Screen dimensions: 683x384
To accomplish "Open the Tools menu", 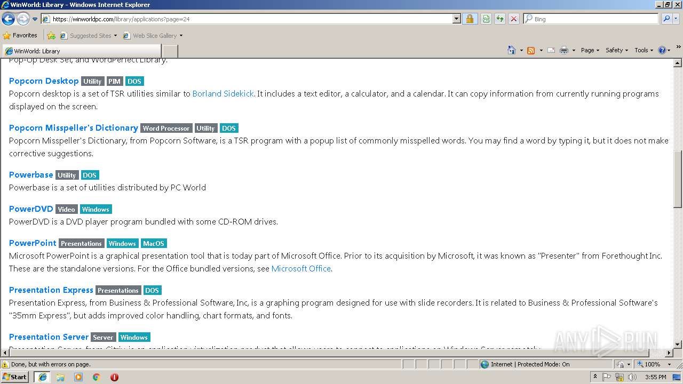I will click(644, 50).
